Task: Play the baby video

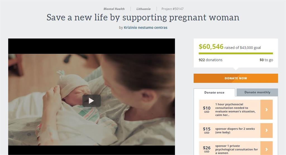Action: [91, 101]
